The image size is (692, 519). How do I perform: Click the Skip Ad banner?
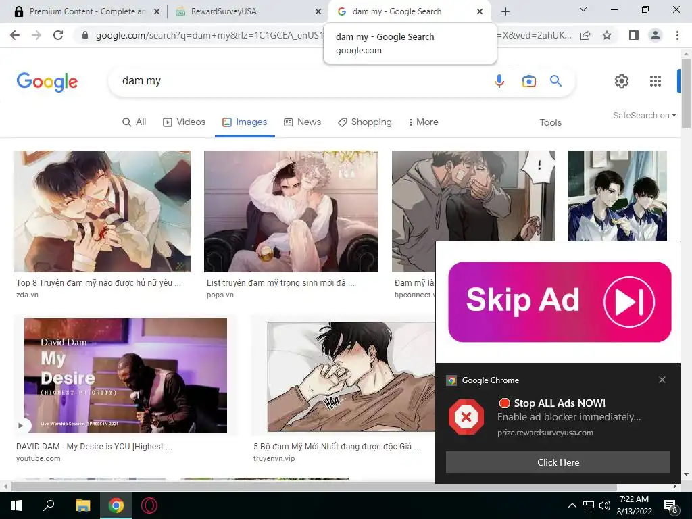pos(560,302)
